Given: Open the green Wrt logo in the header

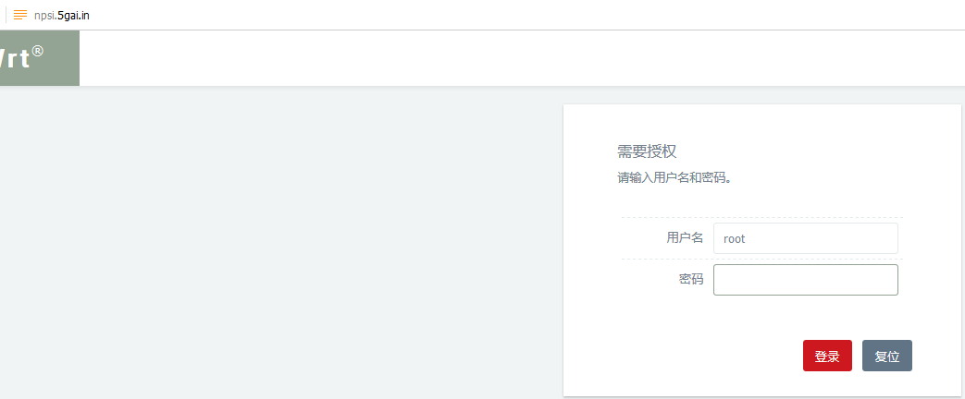Looking at the screenshot, I should pos(40,58).
